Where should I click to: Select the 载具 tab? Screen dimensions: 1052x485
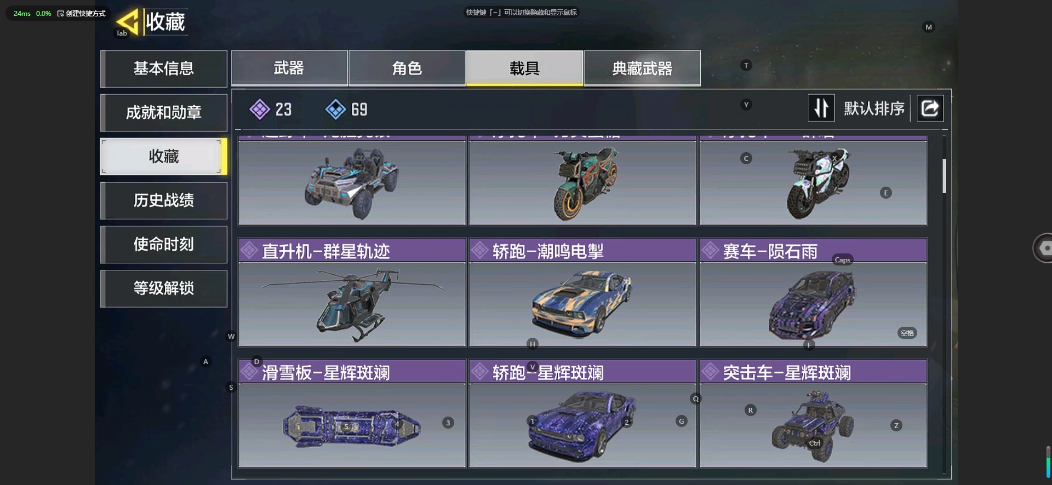point(524,68)
